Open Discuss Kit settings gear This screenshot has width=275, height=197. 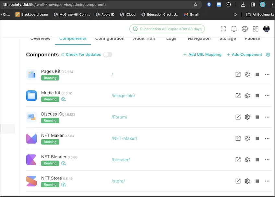pyautogui.click(x=247, y=117)
